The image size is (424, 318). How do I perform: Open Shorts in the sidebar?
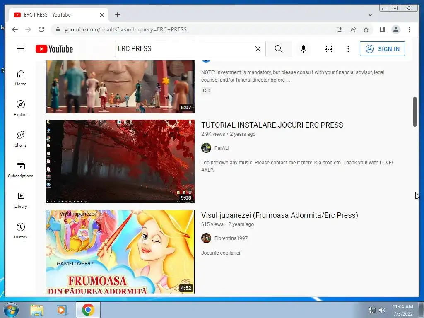21,139
